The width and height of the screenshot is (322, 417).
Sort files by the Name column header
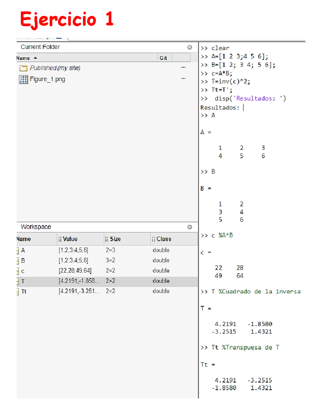[x=24, y=58]
